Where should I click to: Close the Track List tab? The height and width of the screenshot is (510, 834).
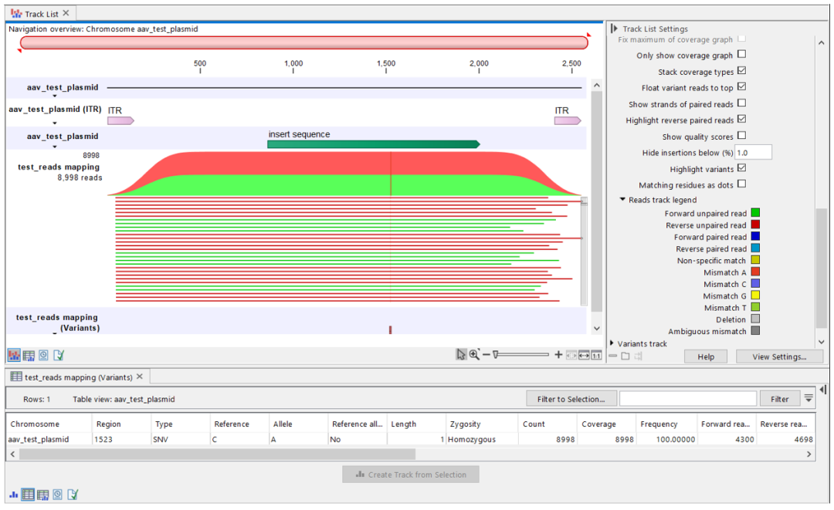66,13
